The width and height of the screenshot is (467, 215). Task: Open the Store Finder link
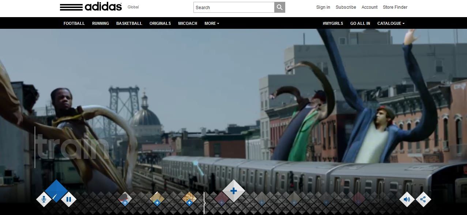[x=395, y=7]
